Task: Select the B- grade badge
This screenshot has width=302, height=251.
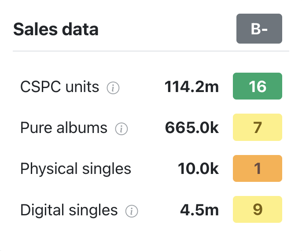Action: [x=259, y=29]
